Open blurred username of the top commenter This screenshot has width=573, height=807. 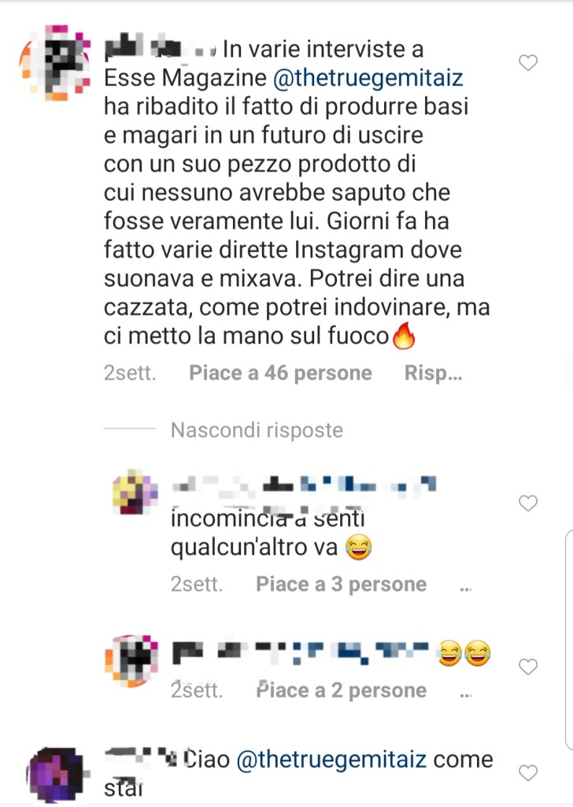160,48
